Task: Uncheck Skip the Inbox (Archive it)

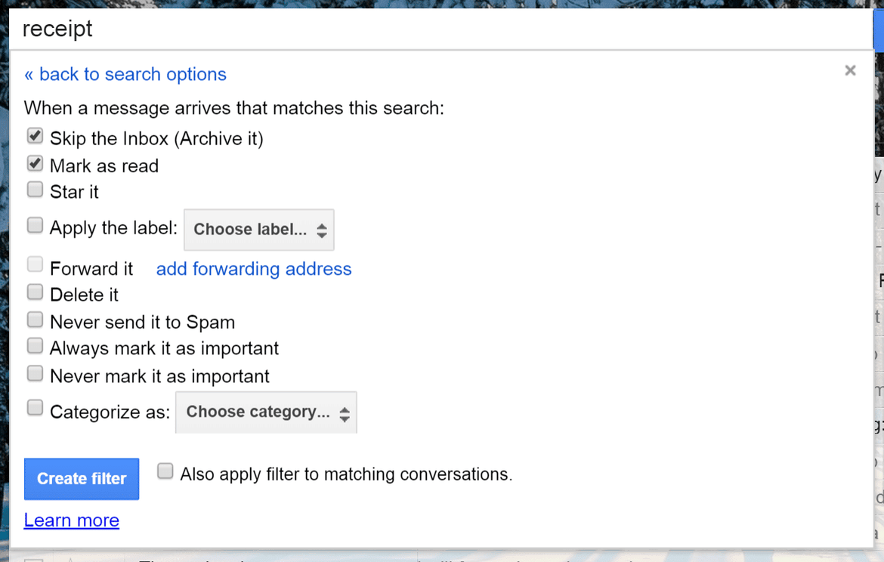Action: point(35,135)
